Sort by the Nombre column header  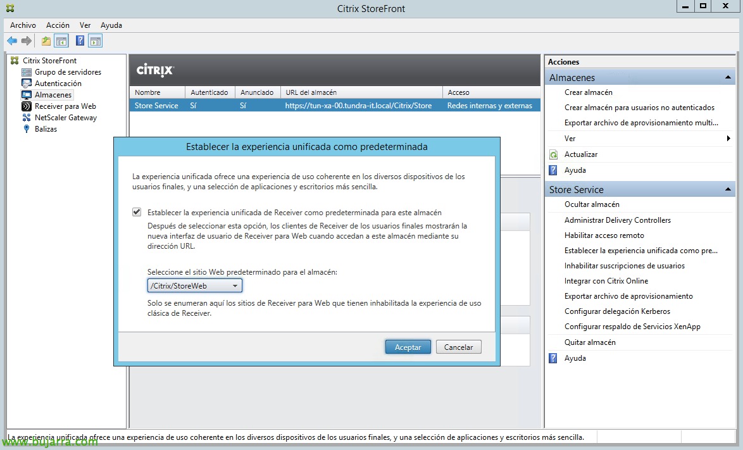pyautogui.click(x=157, y=92)
